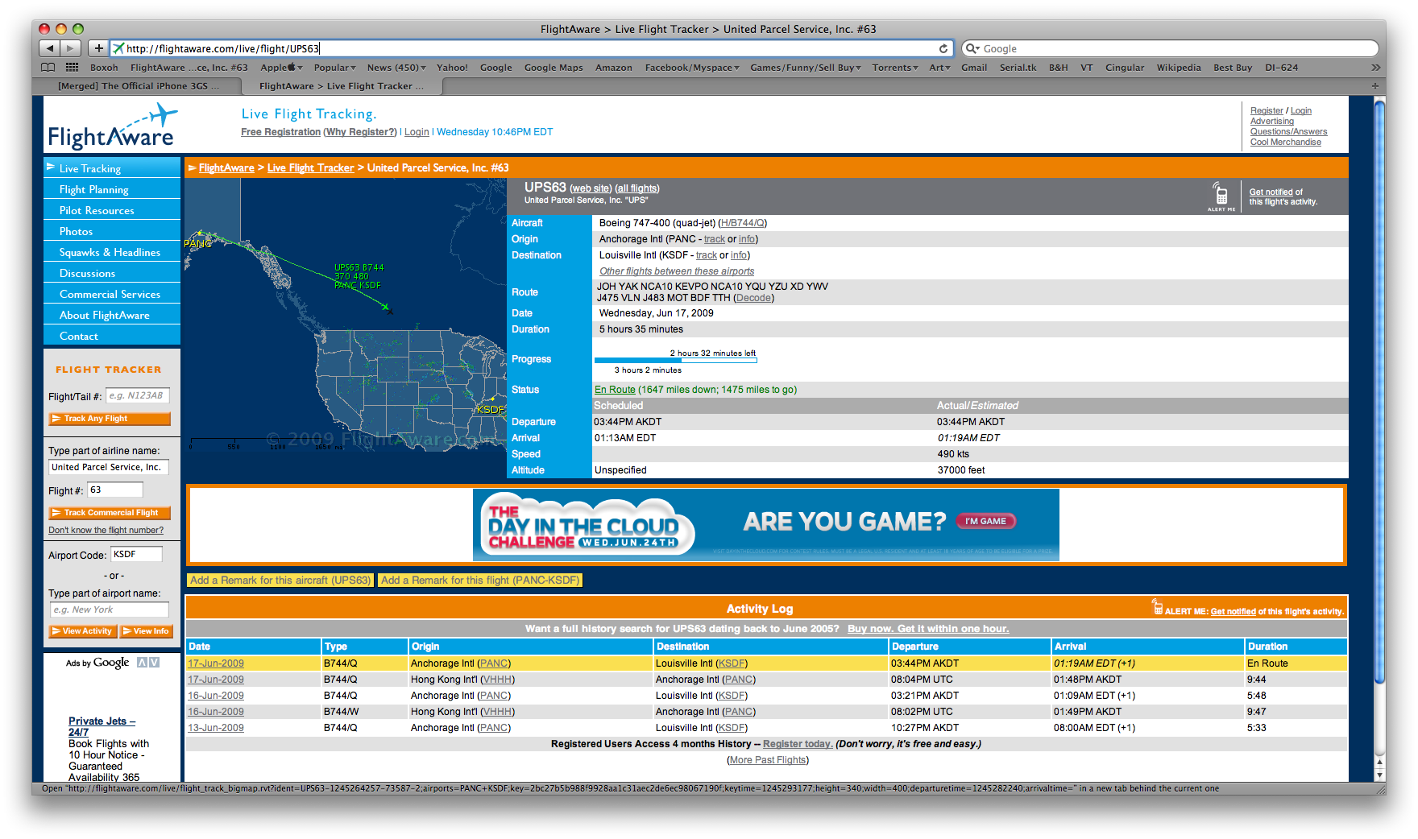
Task: Open the bookmarks library book icon
Action: (48, 68)
